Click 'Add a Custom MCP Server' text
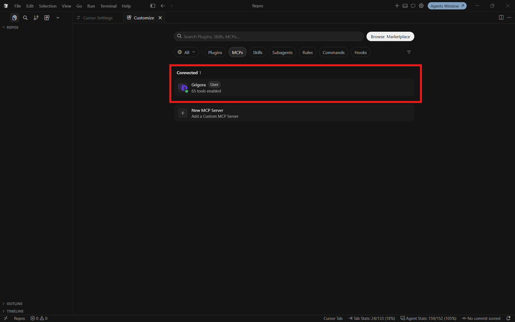The width and height of the screenshot is (515, 322). pyautogui.click(x=215, y=116)
